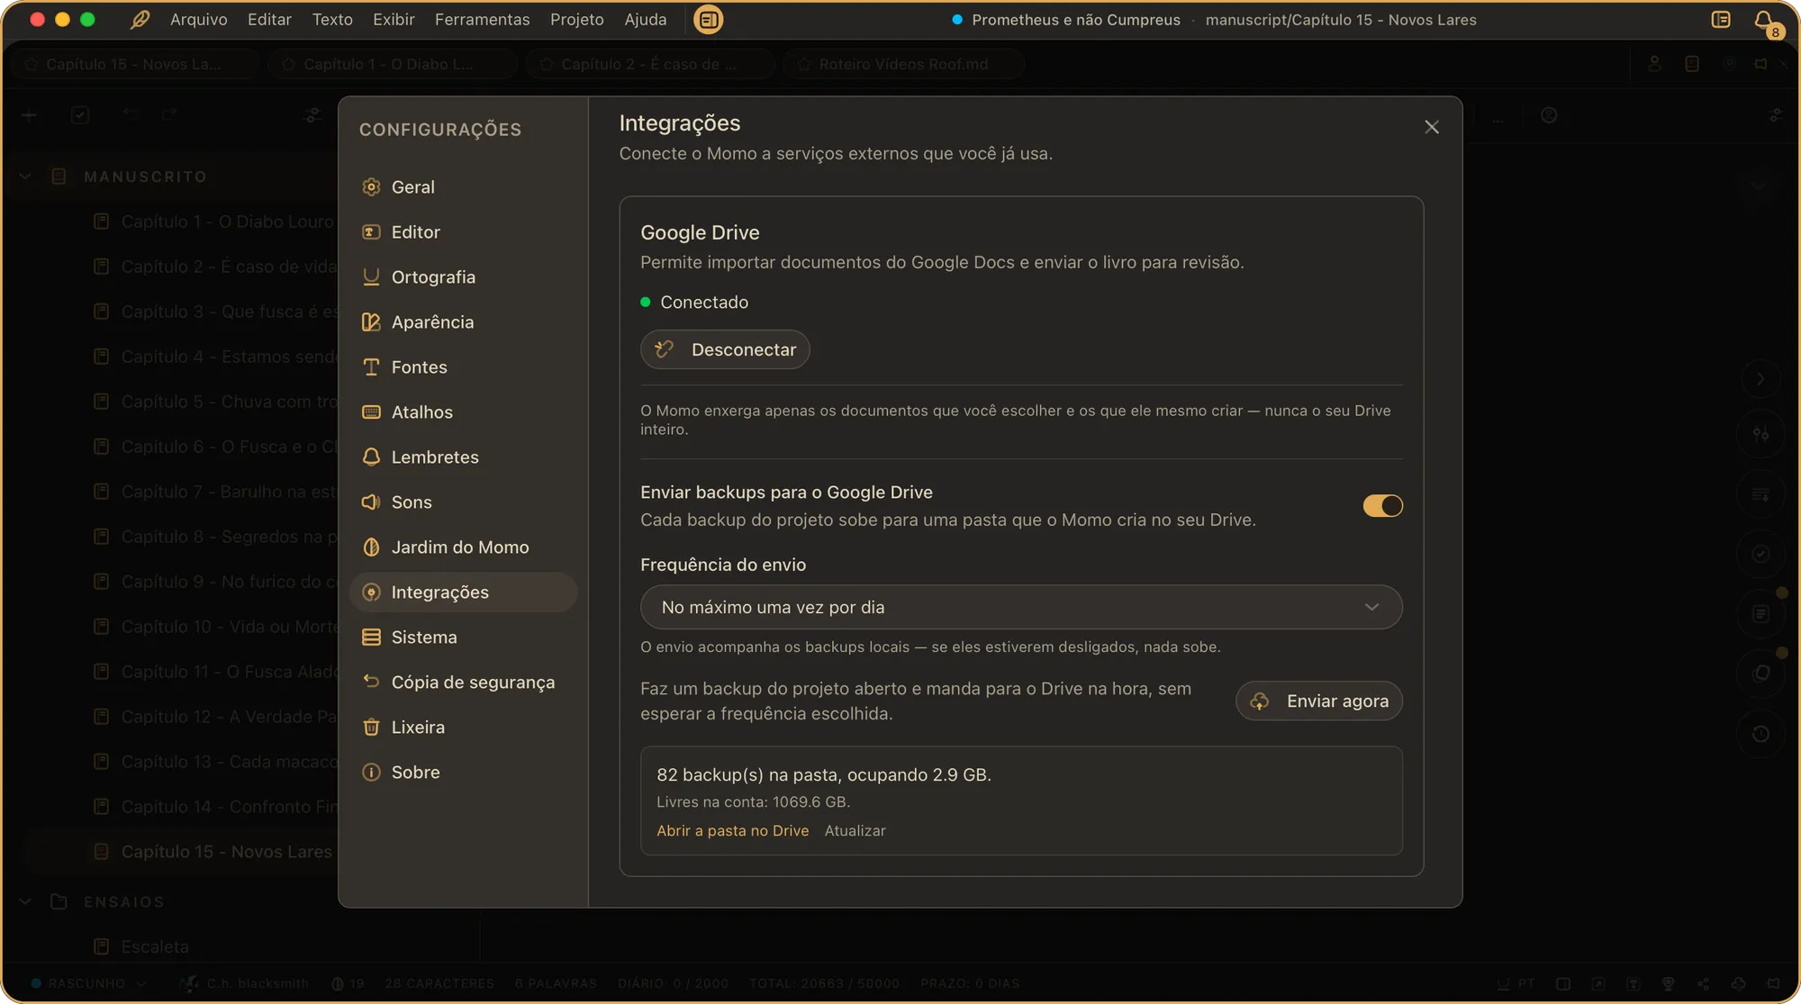Viewport: 1801px width, 1004px height.
Task: Open Abrir a pasta no Drive link
Action: (x=732, y=830)
